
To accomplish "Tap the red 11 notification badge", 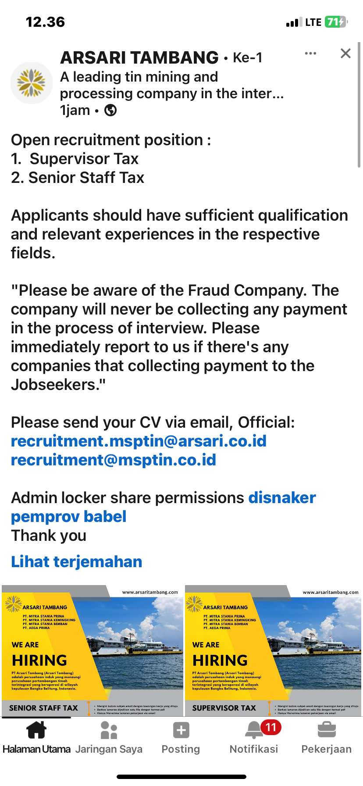I will pos(271,728).
